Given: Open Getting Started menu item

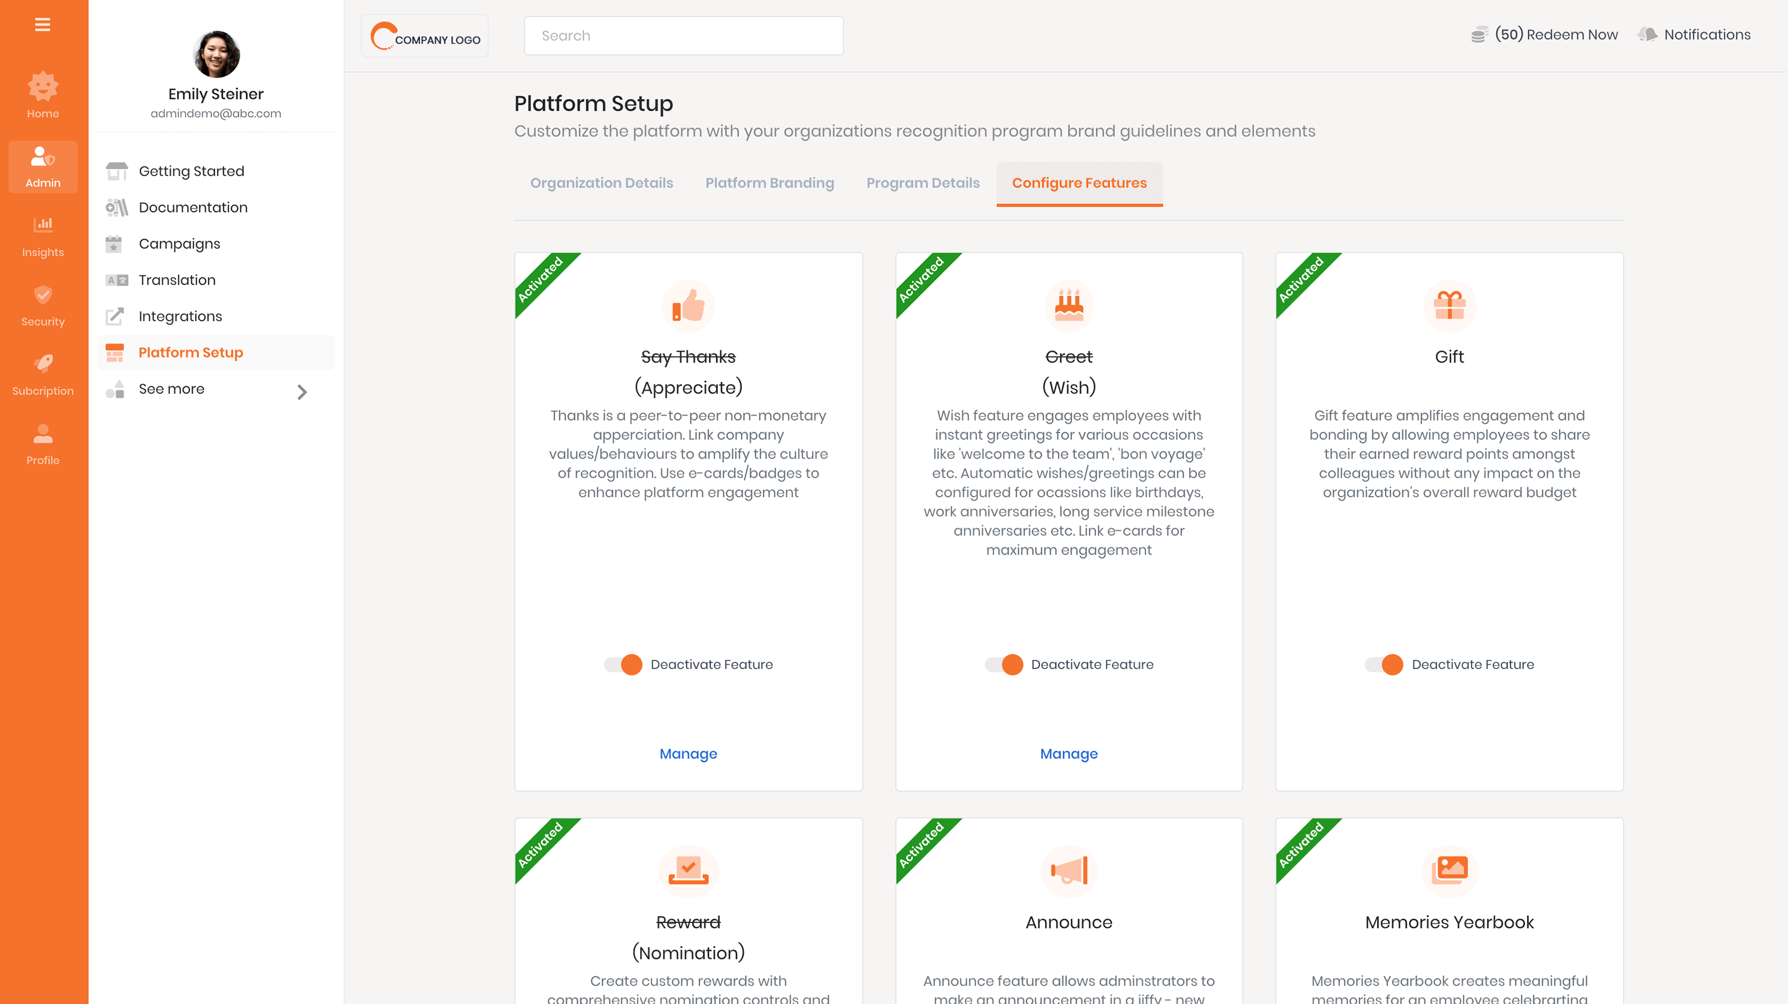Looking at the screenshot, I should [x=216, y=171].
